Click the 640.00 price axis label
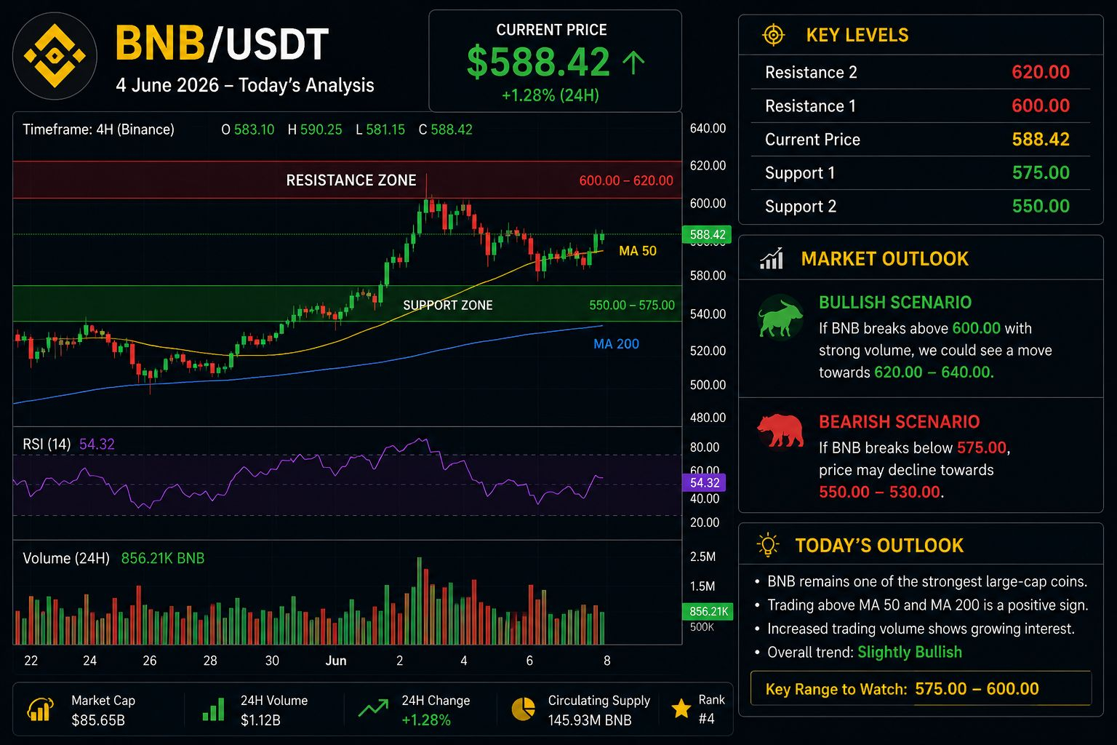The image size is (1117, 745). coord(708,128)
